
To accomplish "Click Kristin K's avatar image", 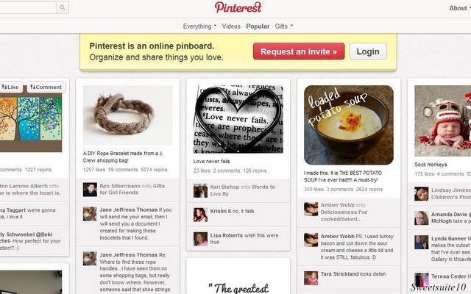I will pos(200,215).
